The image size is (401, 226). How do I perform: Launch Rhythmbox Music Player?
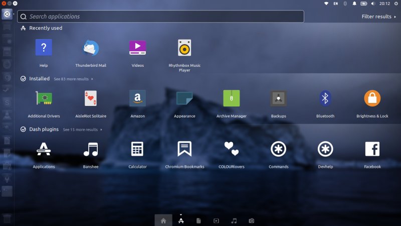[184, 48]
